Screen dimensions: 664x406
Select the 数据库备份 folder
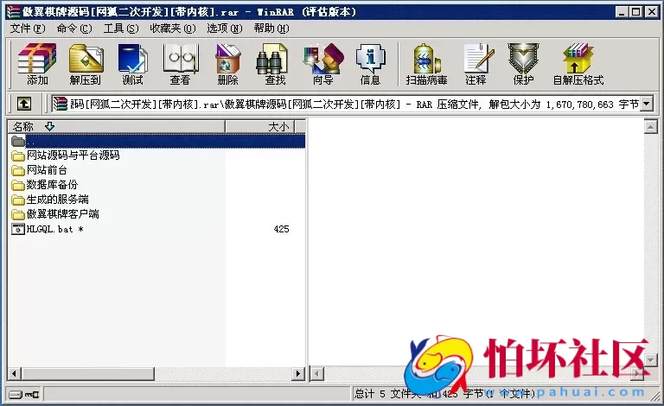point(52,185)
